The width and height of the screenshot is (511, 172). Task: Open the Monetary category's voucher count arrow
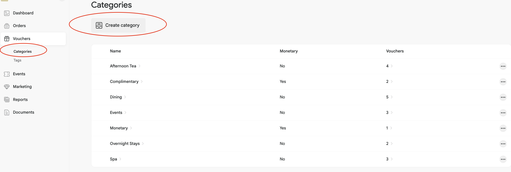click(391, 128)
